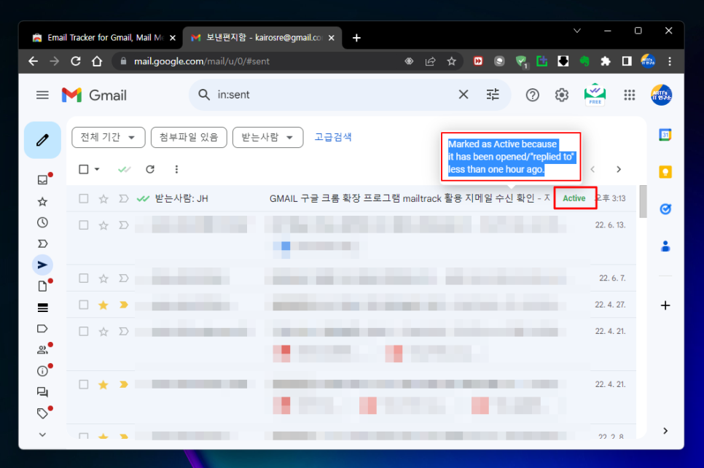Open the Updates category info icon
The height and width of the screenshot is (468, 704).
pyautogui.click(x=43, y=371)
